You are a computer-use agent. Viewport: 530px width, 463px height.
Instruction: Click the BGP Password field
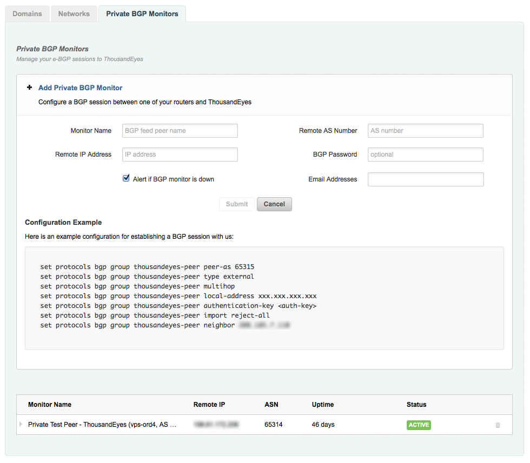(x=425, y=155)
